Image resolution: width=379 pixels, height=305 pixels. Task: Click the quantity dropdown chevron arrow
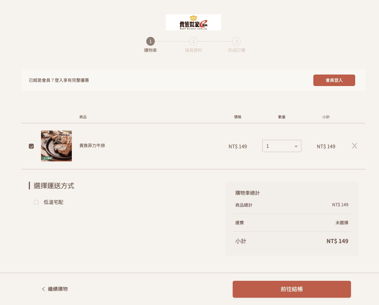(296, 146)
